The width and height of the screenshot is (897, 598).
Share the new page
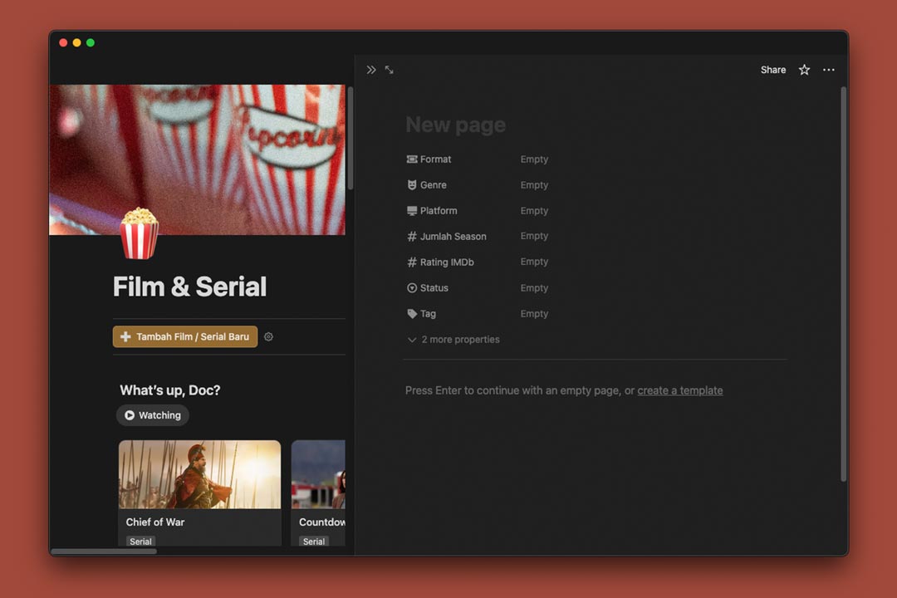click(x=773, y=70)
